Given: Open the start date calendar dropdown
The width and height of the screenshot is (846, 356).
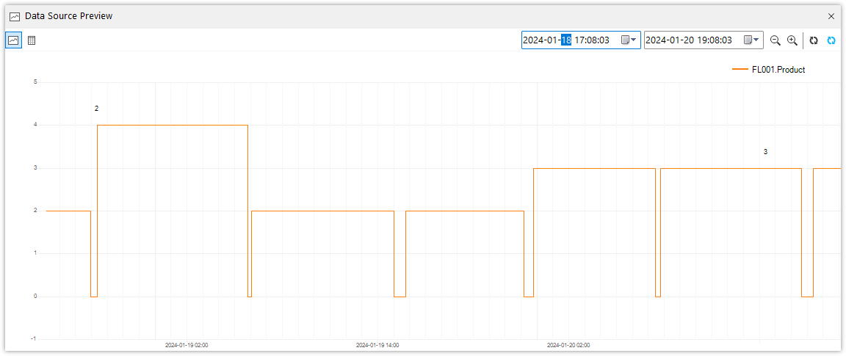Looking at the screenshot, I should click(x=629, y=40).
